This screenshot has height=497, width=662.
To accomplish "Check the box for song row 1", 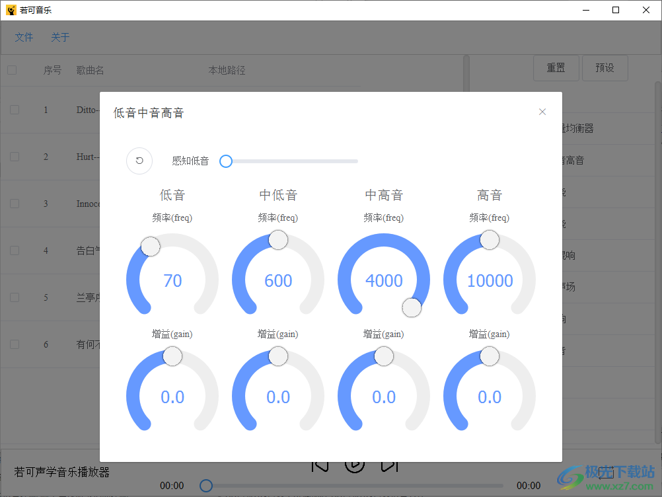I will pyautogui.click(x=15, y=110).
